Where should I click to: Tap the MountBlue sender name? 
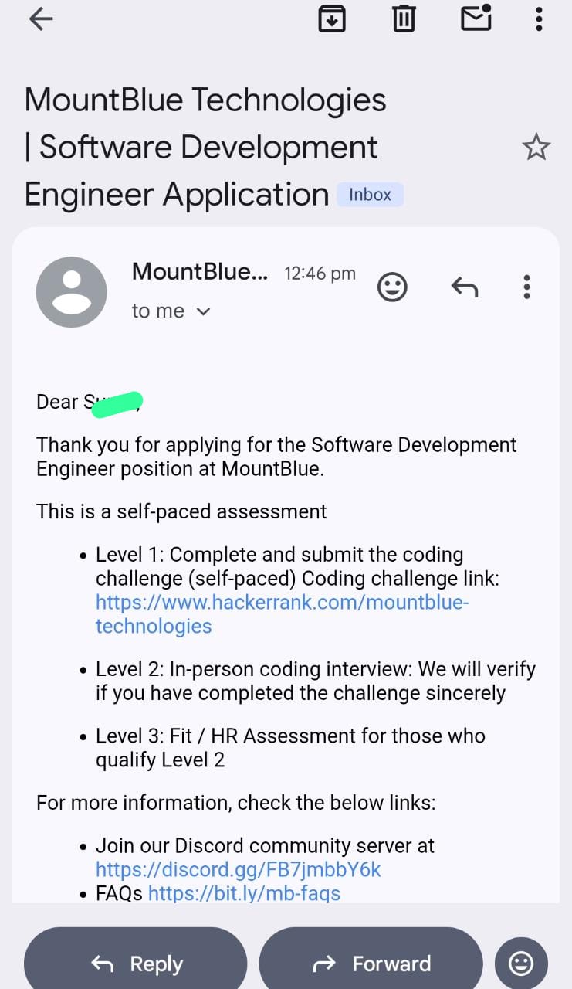pos(200,271)
